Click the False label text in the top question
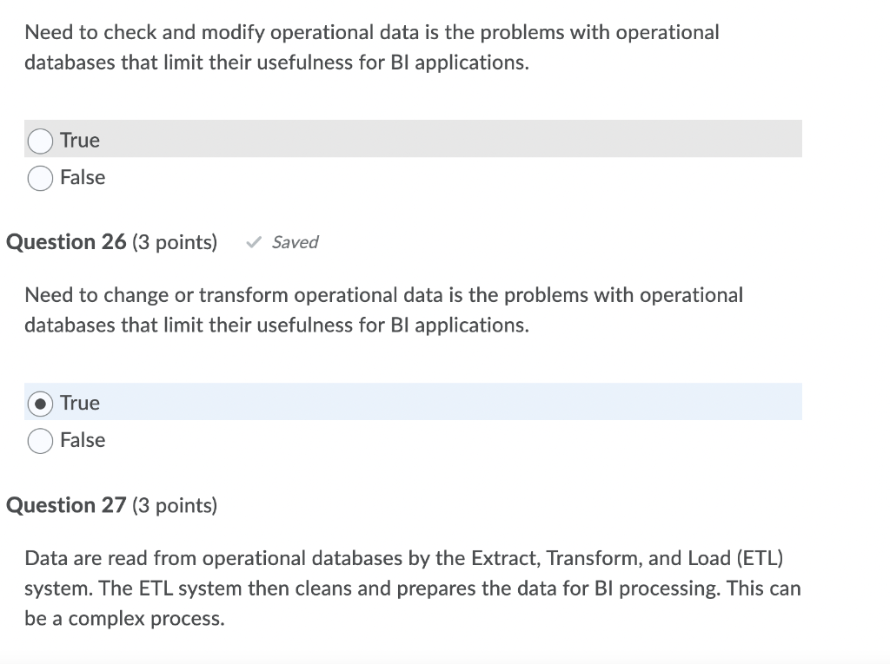 tap(82, 178)
